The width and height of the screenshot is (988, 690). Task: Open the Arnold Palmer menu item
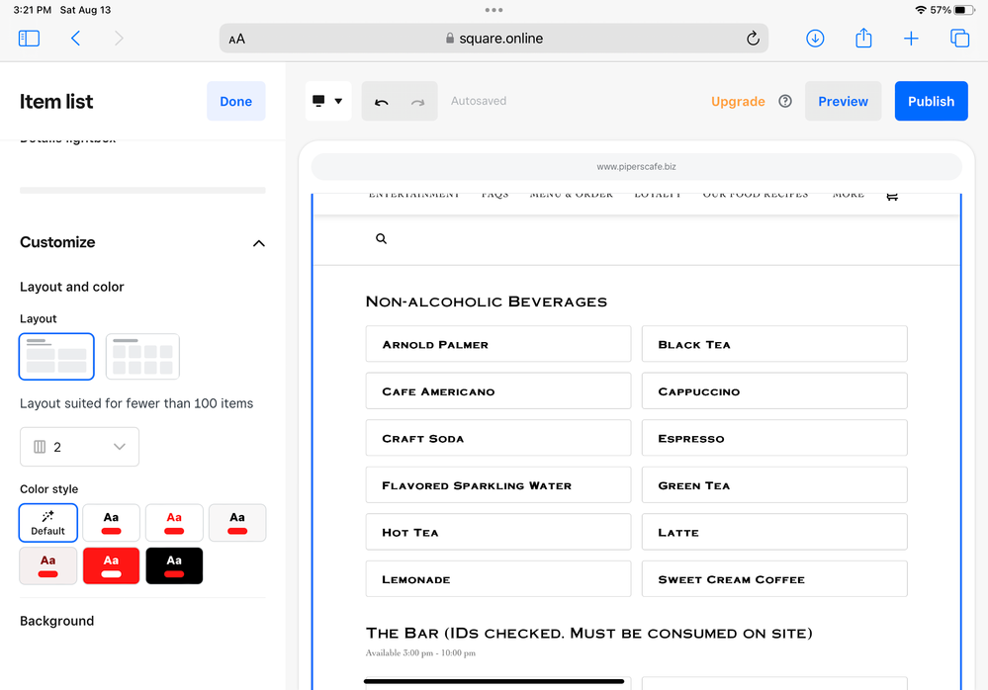click(x=497, y=344)
